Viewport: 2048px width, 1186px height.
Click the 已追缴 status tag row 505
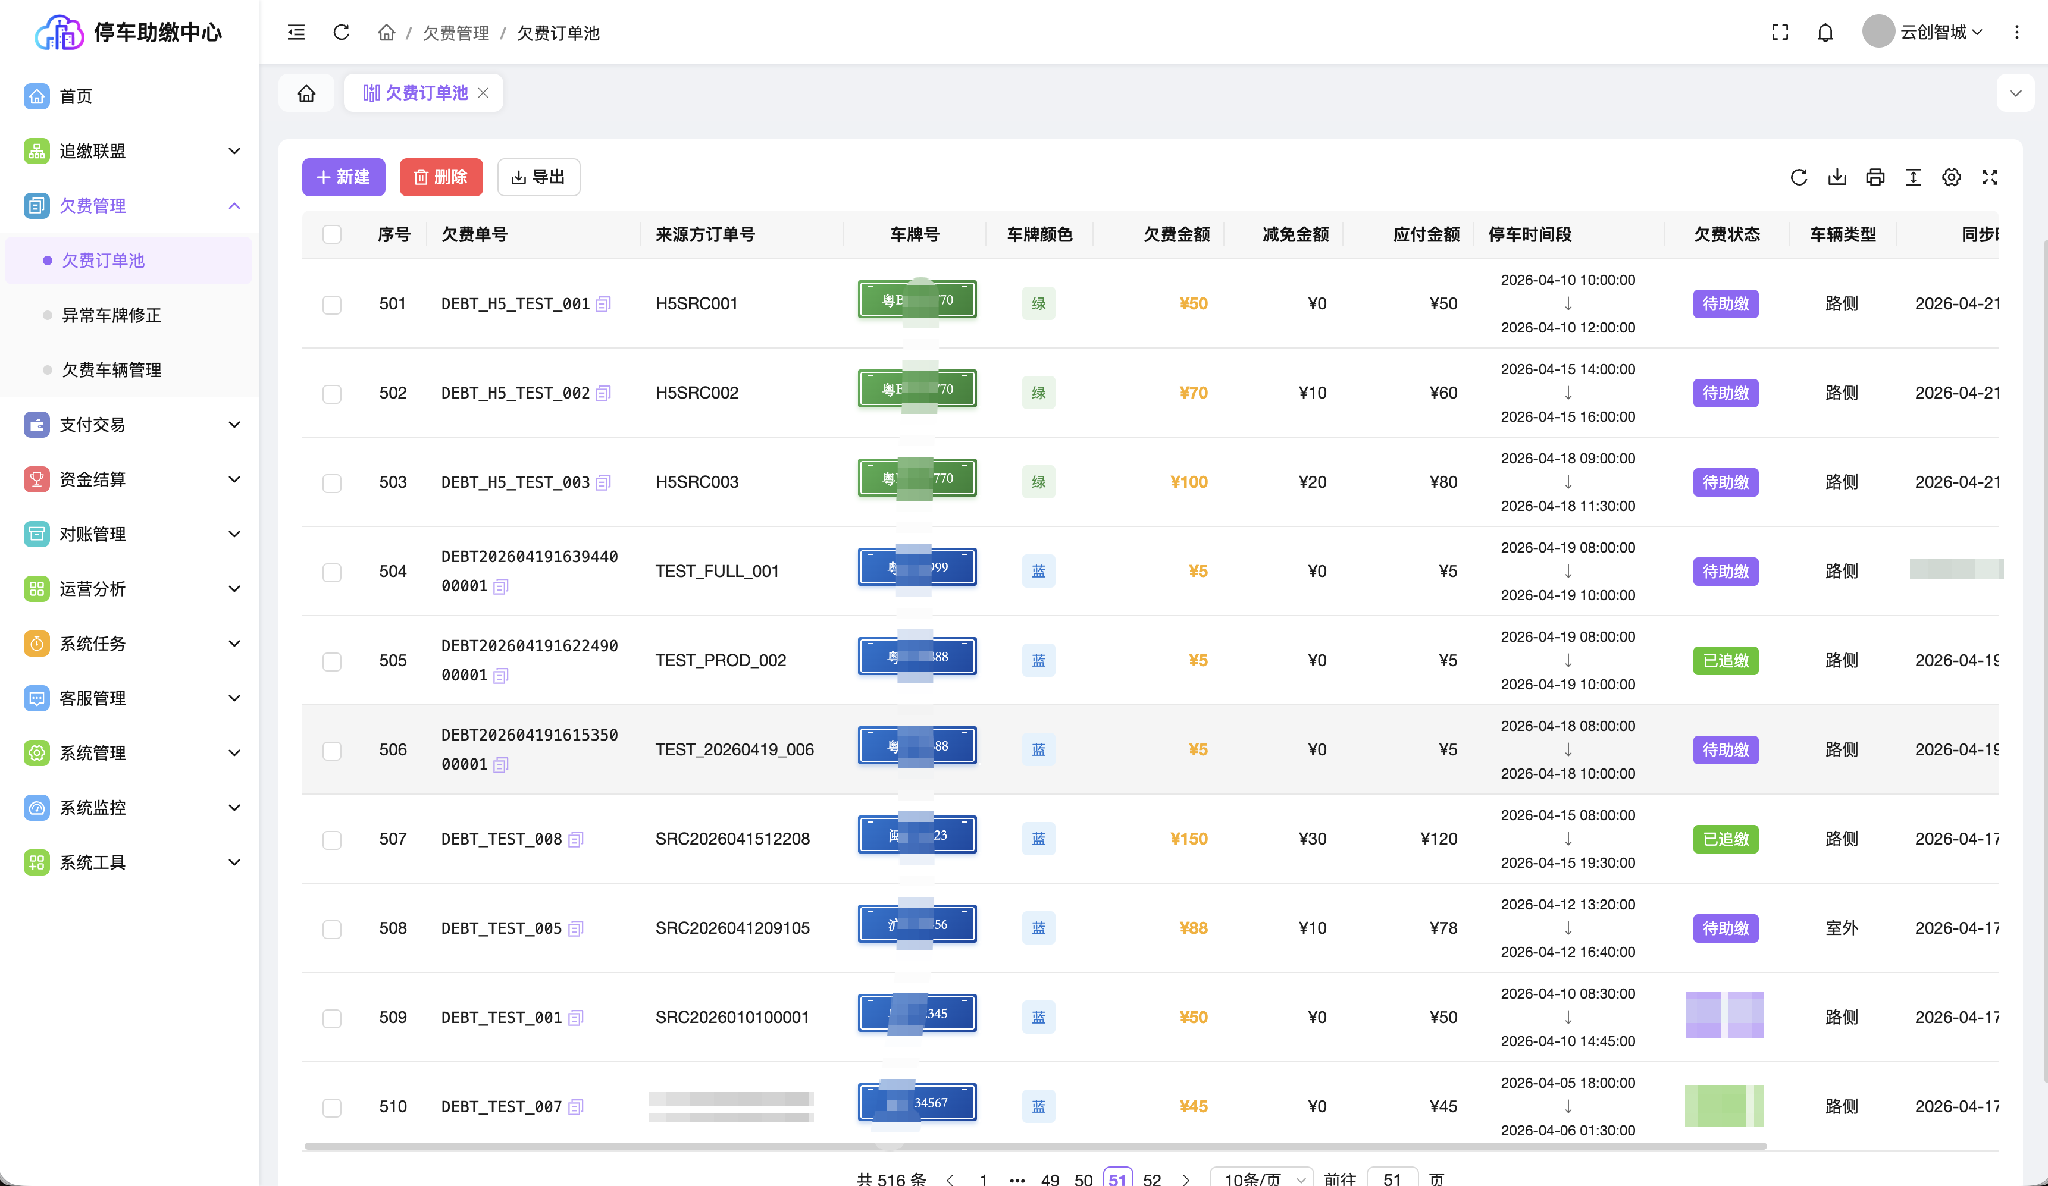pyautogui.click(x=1726, y=660)
